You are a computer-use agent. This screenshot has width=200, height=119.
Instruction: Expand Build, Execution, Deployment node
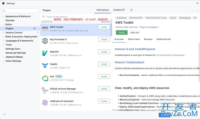pyautogui.click(x=3, y=37)
